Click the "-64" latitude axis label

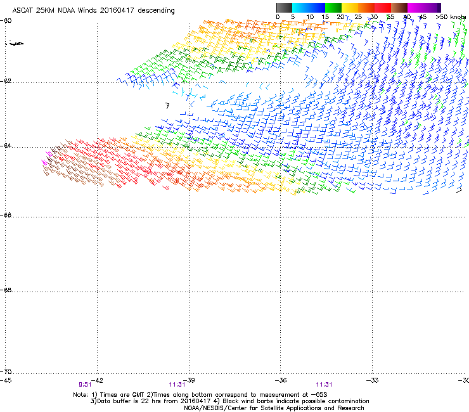(x=6, y=146)
